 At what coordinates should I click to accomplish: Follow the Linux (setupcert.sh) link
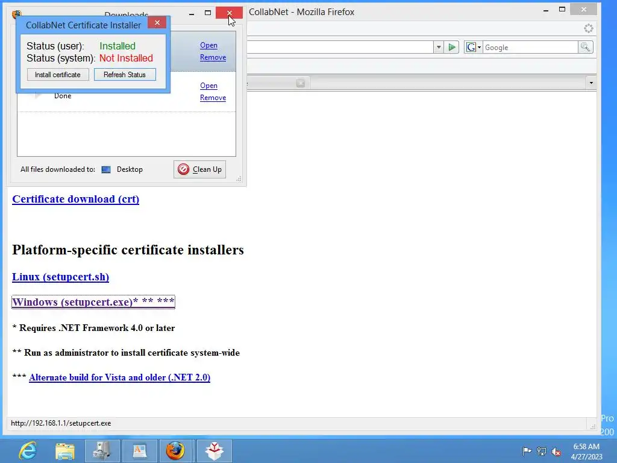click(61, 277)
